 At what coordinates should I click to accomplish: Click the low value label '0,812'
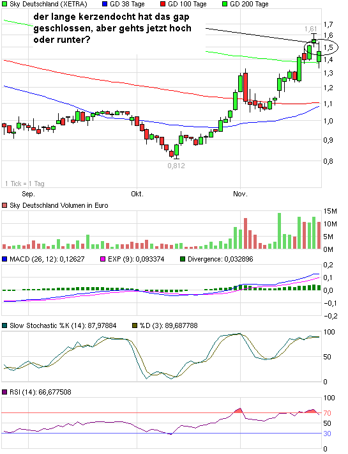[176, 166]
